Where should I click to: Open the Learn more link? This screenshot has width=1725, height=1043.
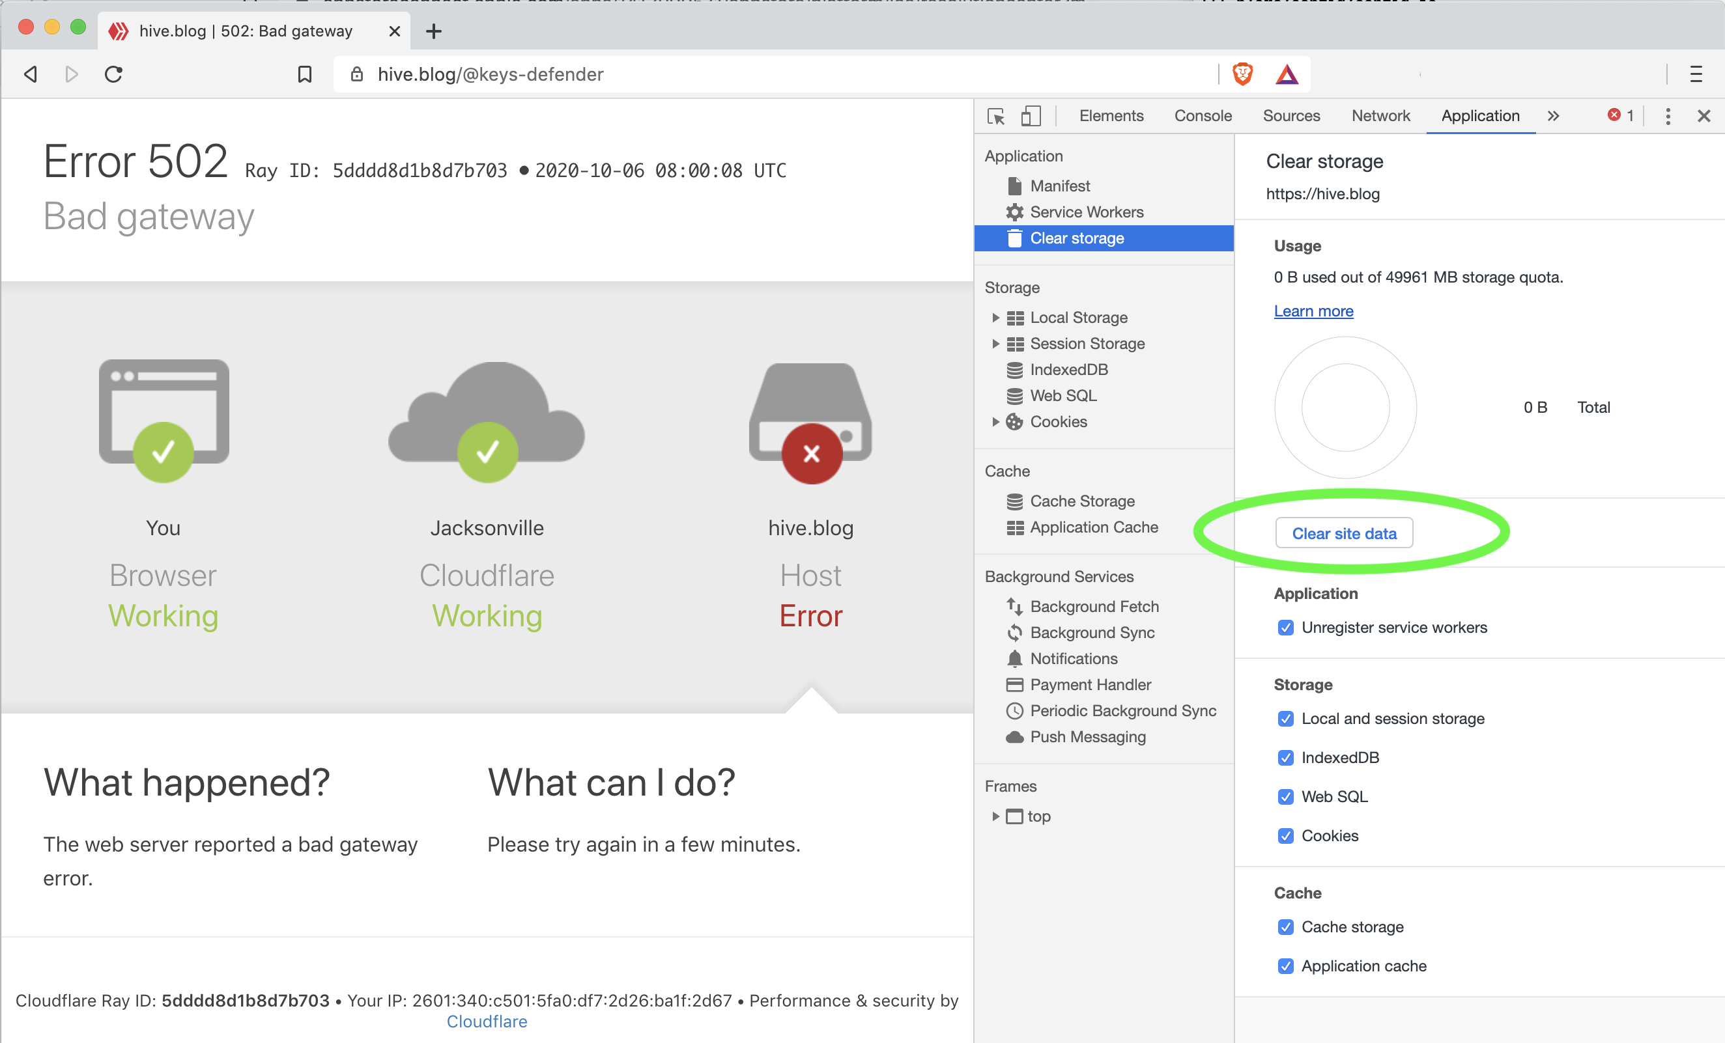[1313, 311]
